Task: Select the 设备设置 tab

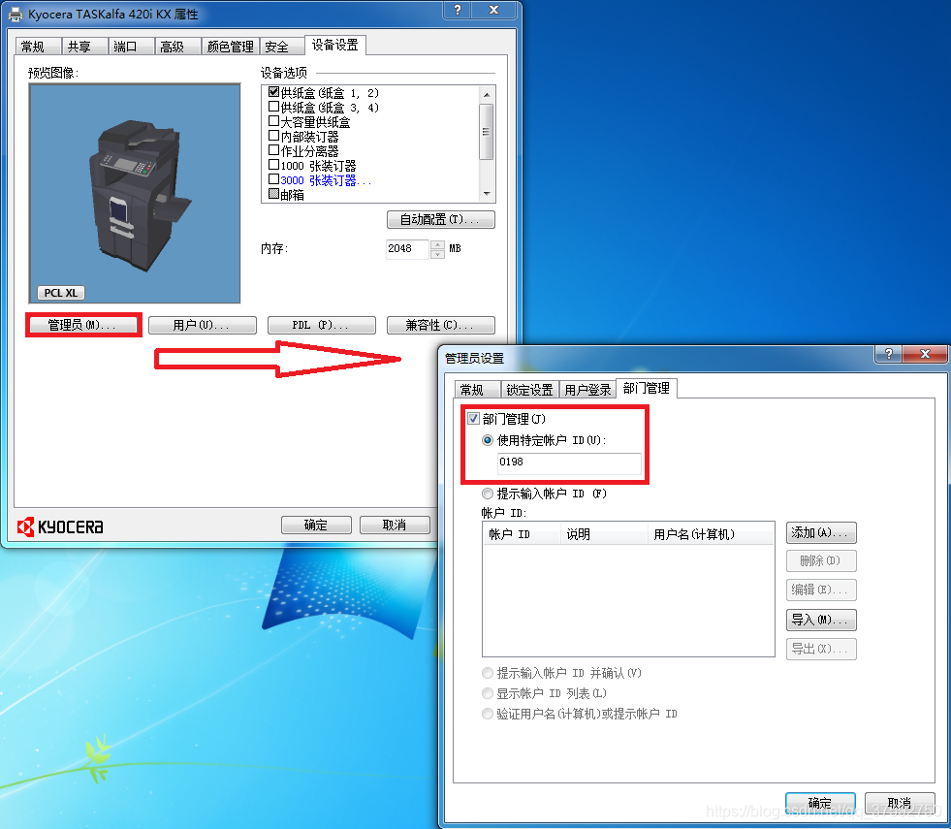Action: coord(334,45)
